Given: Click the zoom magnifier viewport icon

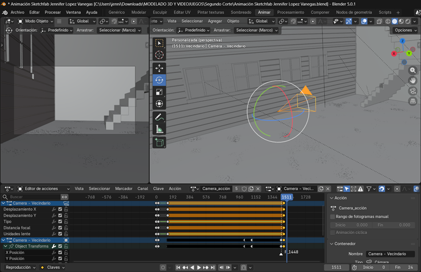Looking at the screenshot, I should pos(412,70).
